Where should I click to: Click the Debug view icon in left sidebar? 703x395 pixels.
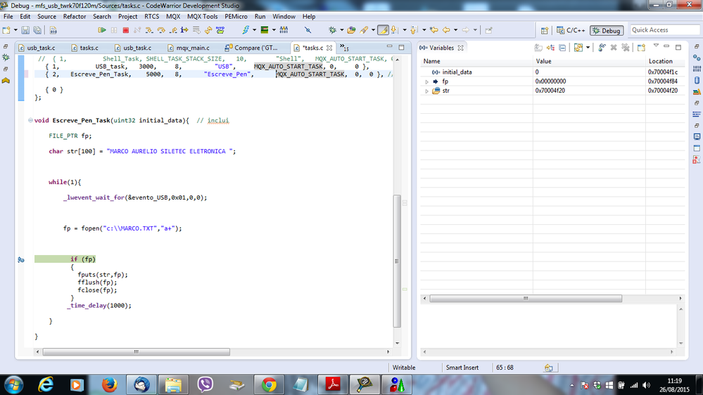(x=6, y=58)
